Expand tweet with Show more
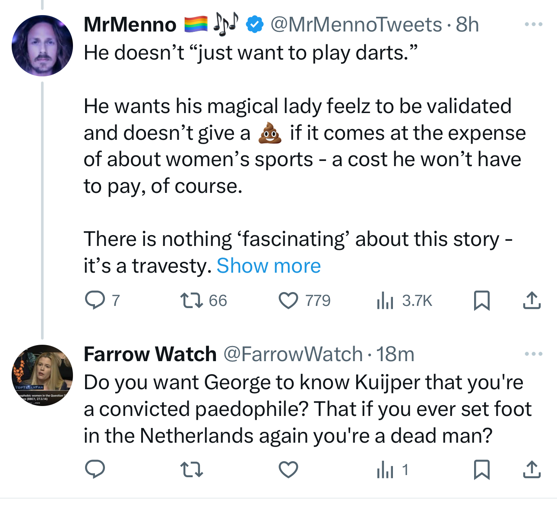 [269, 266]
